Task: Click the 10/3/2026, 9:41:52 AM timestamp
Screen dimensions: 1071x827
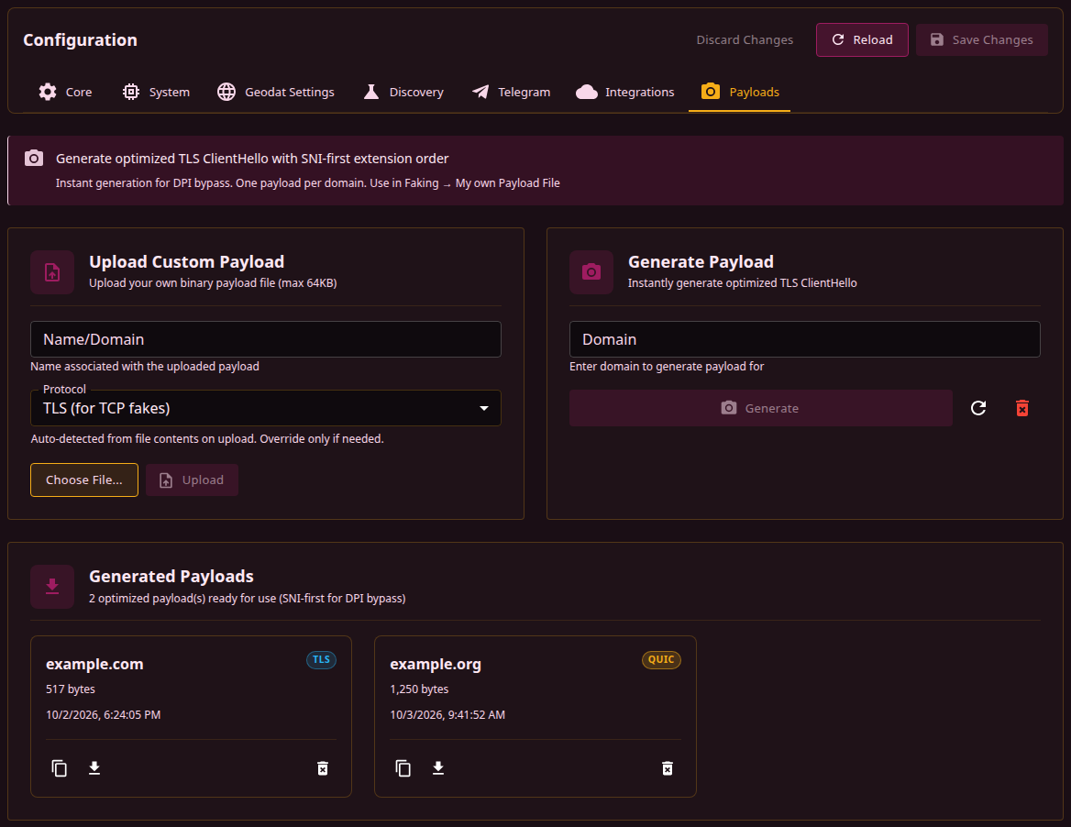Action: [447, 715]
